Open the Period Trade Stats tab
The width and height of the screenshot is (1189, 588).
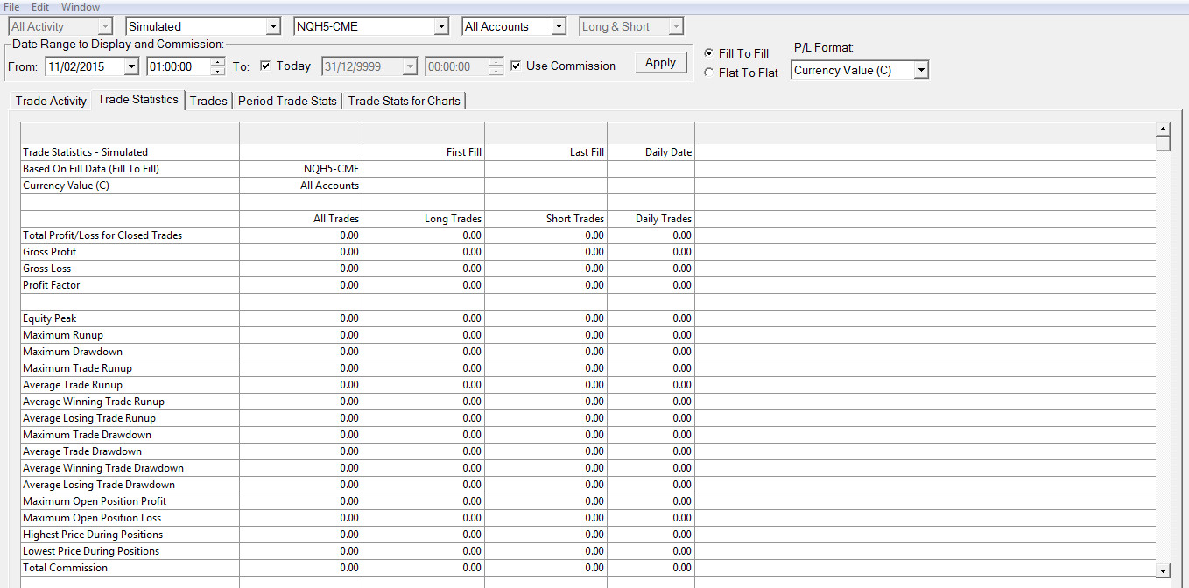pyautogui.click(x=287, y=101)
